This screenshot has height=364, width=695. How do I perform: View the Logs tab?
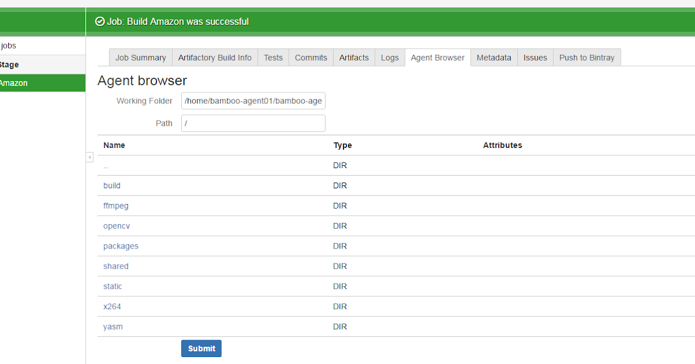(389, 57)
